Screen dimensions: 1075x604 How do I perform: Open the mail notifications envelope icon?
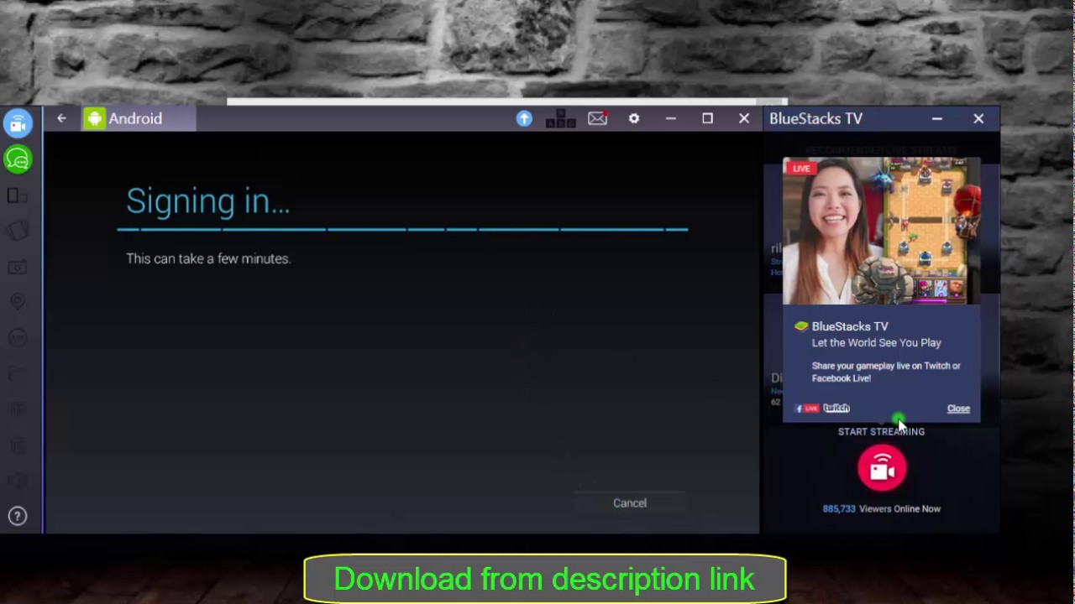pyautogui.click(x=598, y=118)
